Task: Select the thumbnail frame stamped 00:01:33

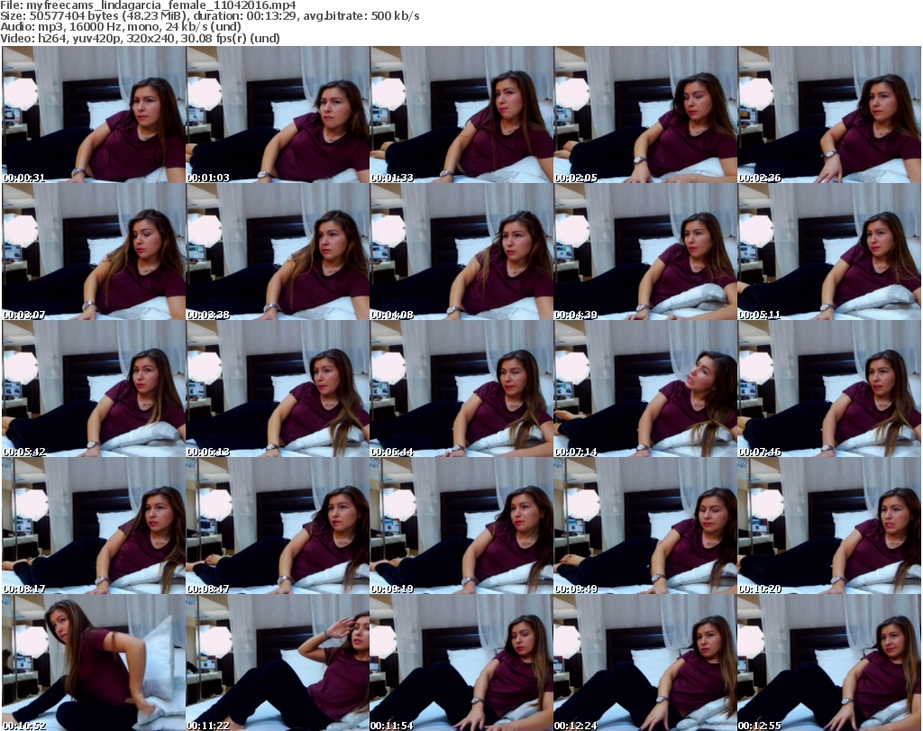Action: (461, 114)
